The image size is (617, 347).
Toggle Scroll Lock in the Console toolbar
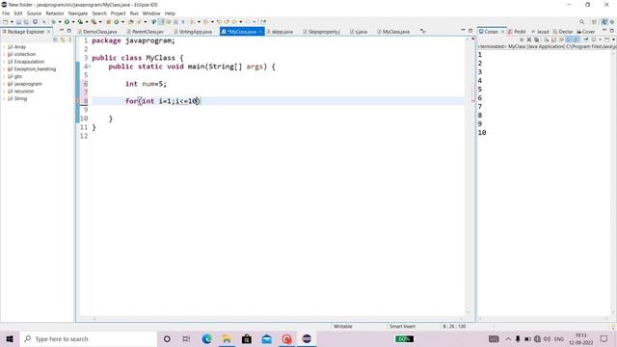pos(553,40)
